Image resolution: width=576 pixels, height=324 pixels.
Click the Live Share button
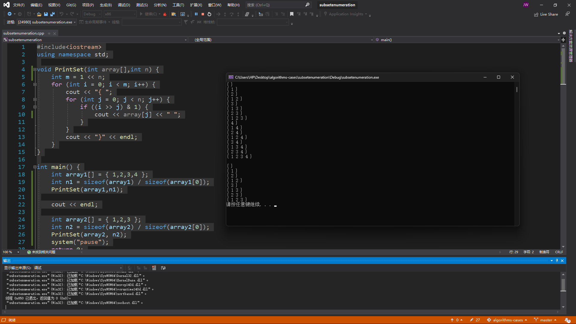(546, 14)
